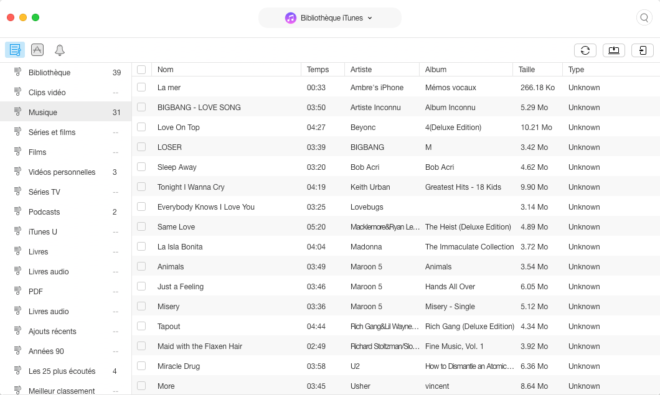
Task: Click the playlist icon beside PDF
Action: (x=17, y=290)
